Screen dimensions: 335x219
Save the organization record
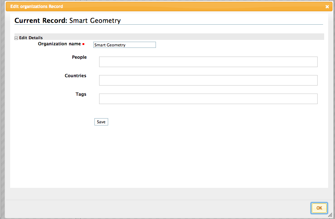[101, 122]
